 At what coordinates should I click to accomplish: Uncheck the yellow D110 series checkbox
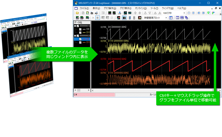coord(80,33)
